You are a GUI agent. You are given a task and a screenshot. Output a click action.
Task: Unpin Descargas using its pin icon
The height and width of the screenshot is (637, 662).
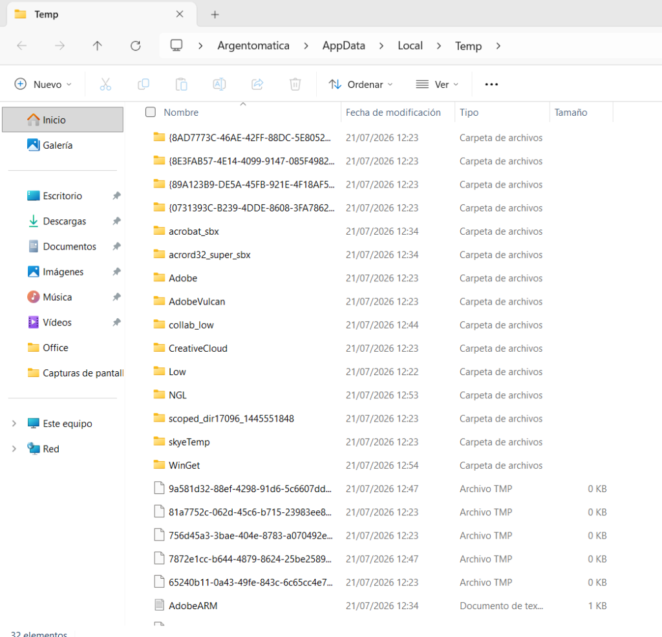[116, 221]
